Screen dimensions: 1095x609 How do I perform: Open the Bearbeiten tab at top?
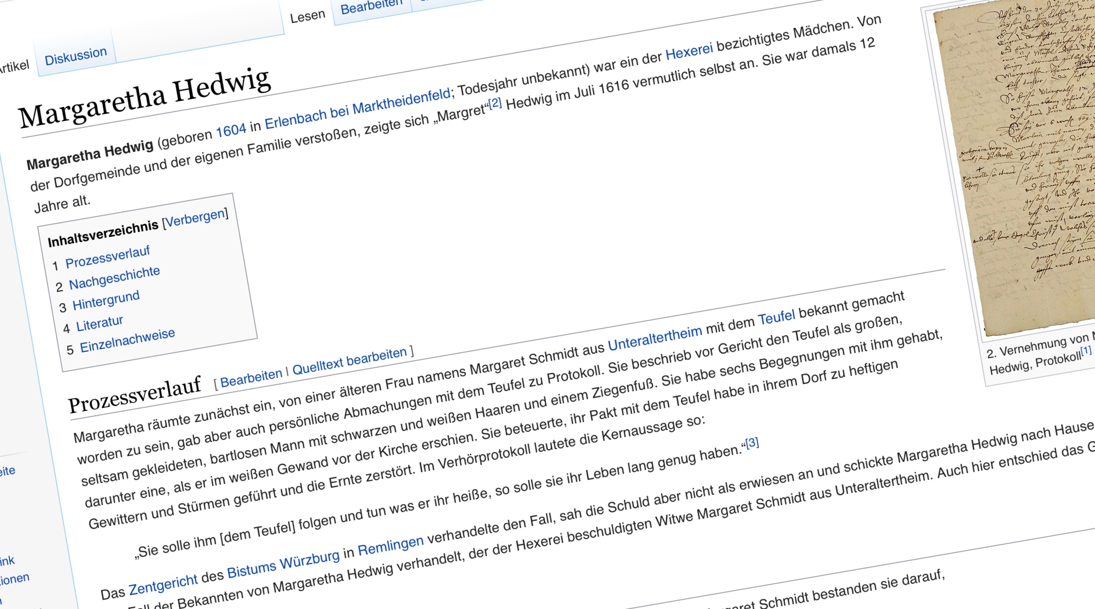pyautogui.click(x=370, y=7)
